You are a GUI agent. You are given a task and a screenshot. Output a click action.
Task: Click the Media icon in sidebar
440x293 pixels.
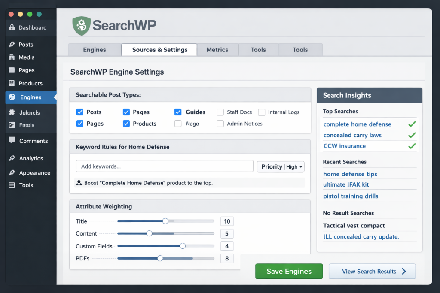(11, 57)
